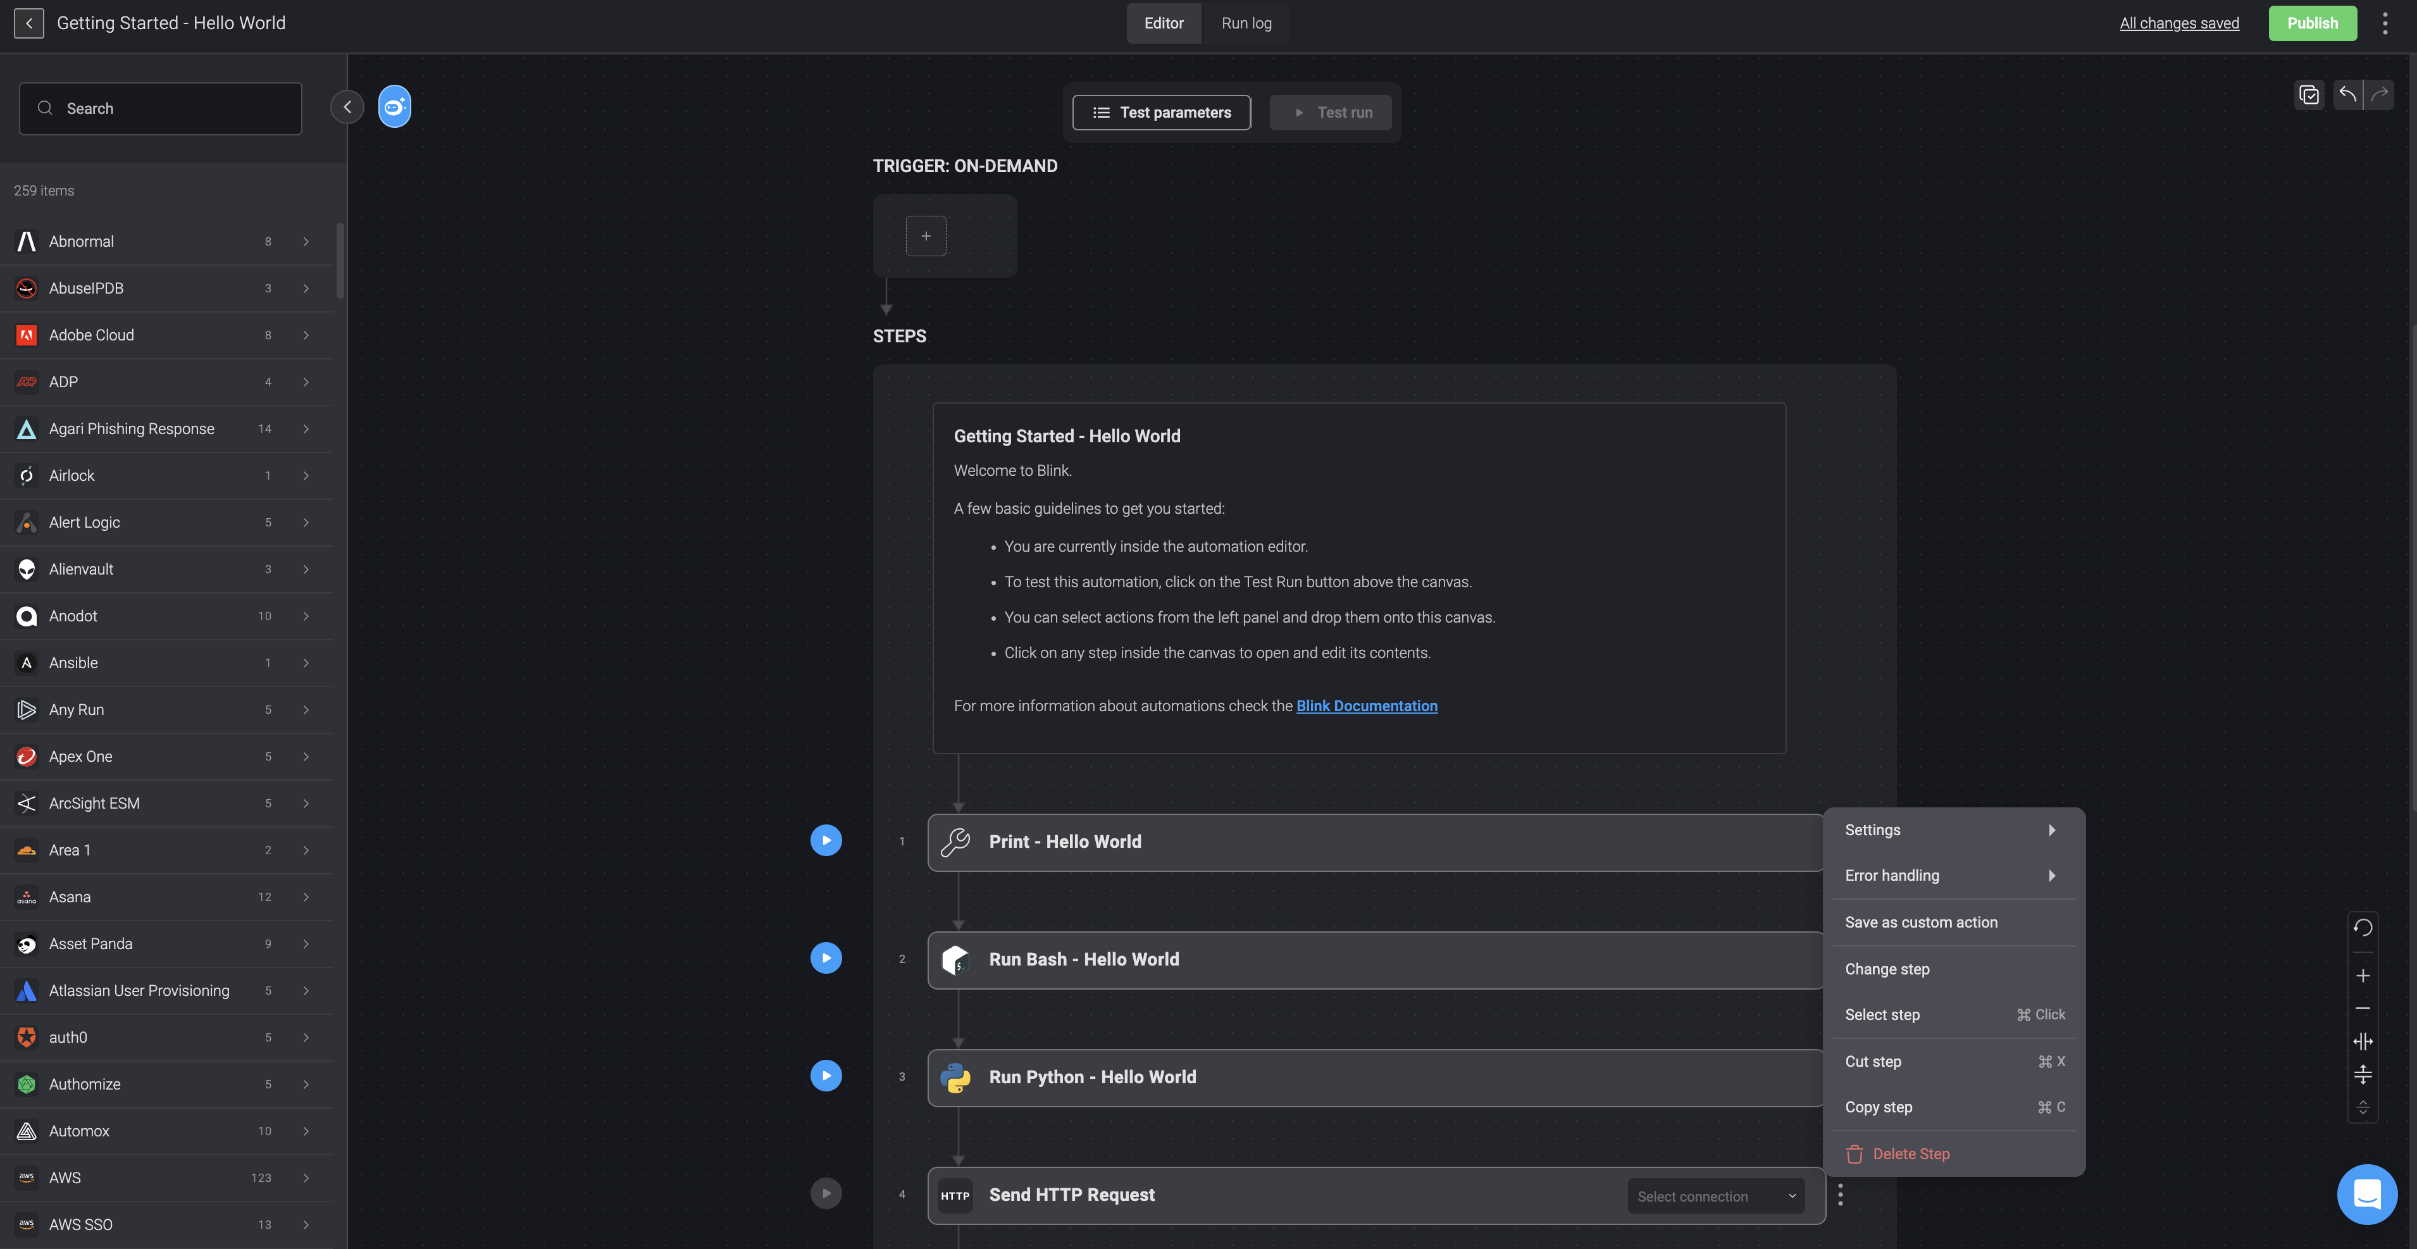The width and height of the screenshot is (2417, 1249).
Task: Click the Test run button
Action: (x=1331, y=113)
